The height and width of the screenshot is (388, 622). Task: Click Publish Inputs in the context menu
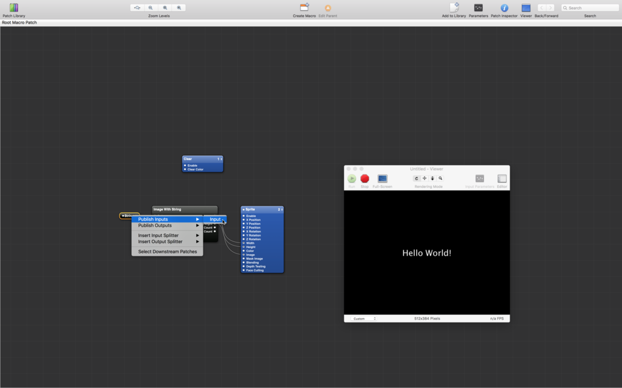[168, 219]
